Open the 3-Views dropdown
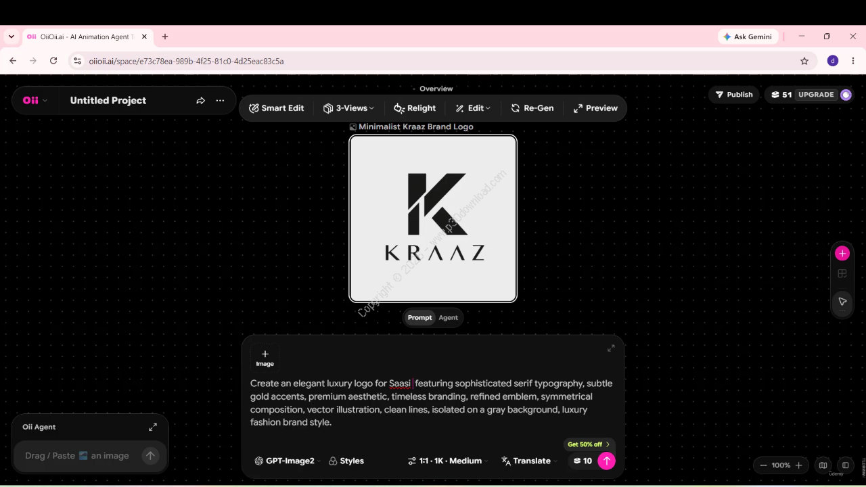 [348, 108]
